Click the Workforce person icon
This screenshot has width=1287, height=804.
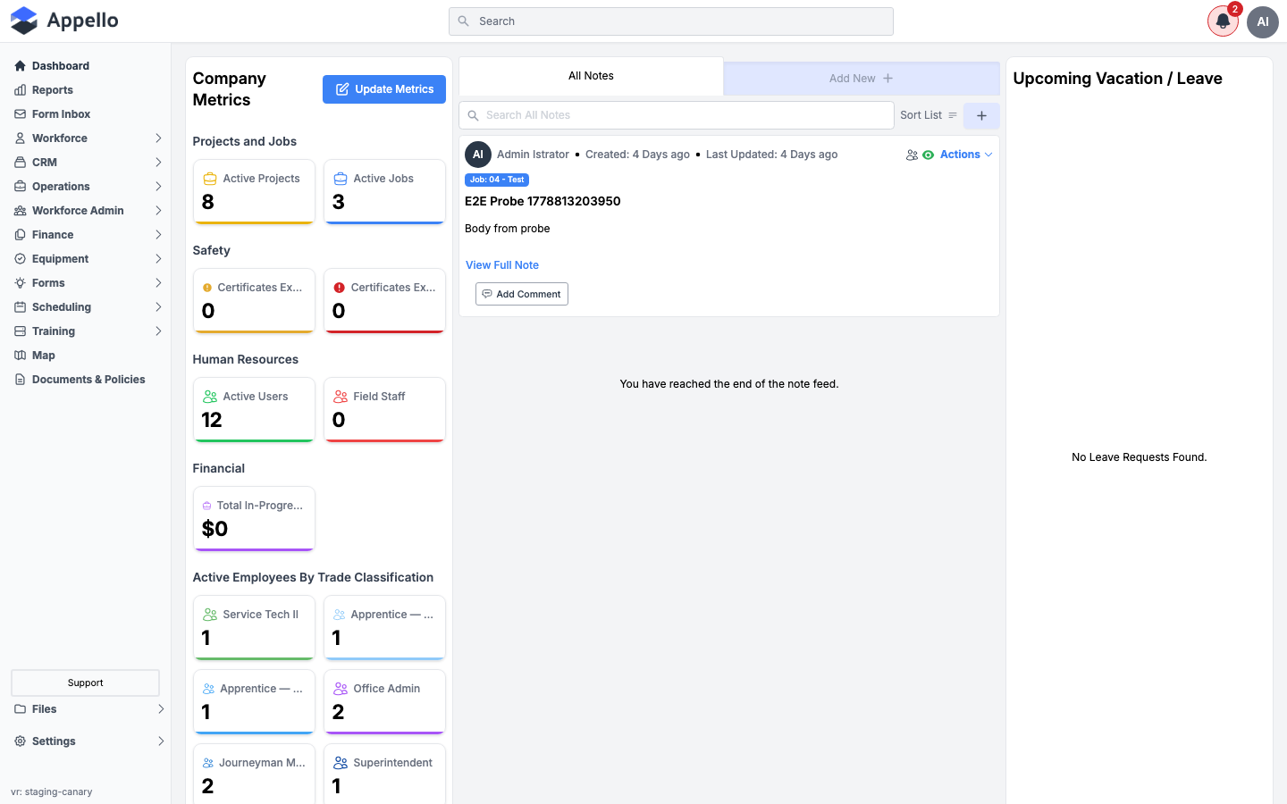(20, 138)
